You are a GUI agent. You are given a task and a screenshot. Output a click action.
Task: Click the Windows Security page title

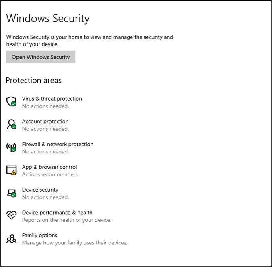click(x=47, y=18)
